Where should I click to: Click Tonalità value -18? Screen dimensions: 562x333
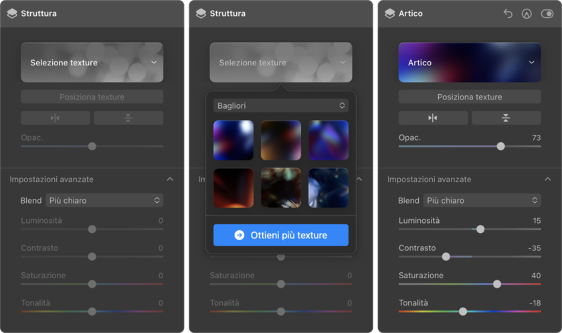tap(535, 303)
